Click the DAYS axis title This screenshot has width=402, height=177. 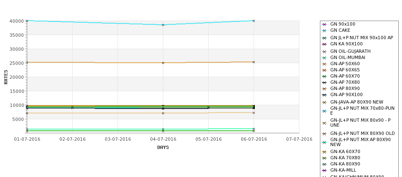coord(163,147)
